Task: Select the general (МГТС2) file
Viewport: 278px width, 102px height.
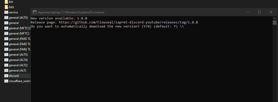Action: point(18,28)
